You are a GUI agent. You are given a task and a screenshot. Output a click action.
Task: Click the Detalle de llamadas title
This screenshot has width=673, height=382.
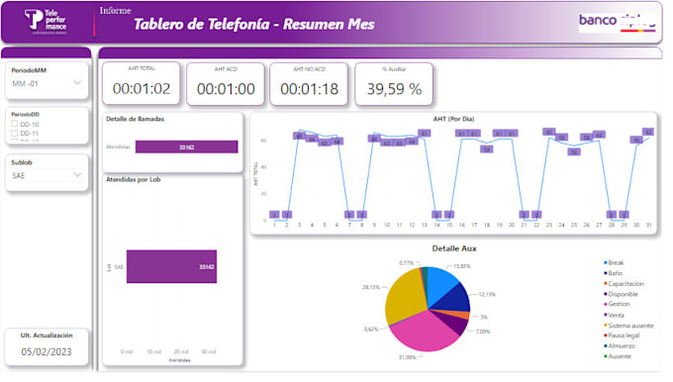[136, 120]
